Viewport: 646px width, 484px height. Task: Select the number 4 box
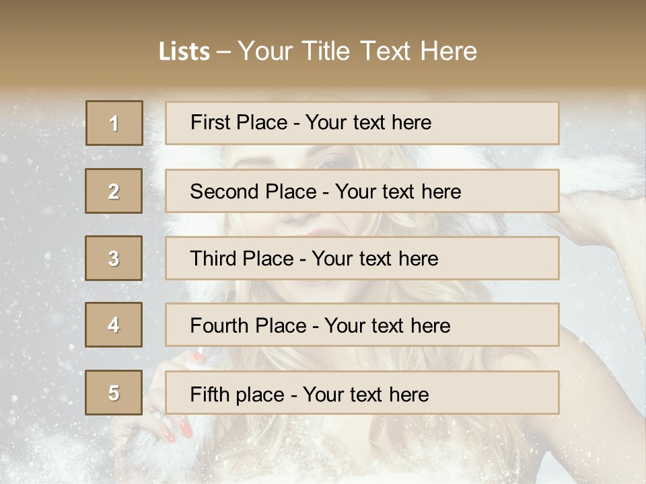point(114,325)
